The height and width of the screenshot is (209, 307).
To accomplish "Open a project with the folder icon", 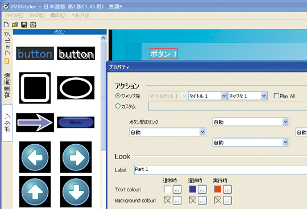I will tap(15, 24).
